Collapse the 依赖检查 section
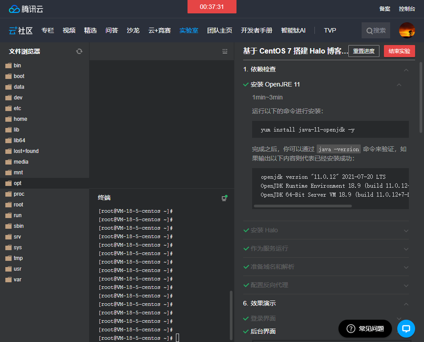The height and width of the screenshot is (342, 424). click(406, 70)
